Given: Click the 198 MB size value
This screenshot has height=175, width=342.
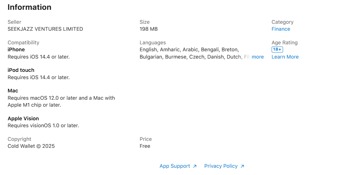Looking at the screenshot, I should 149,29.
